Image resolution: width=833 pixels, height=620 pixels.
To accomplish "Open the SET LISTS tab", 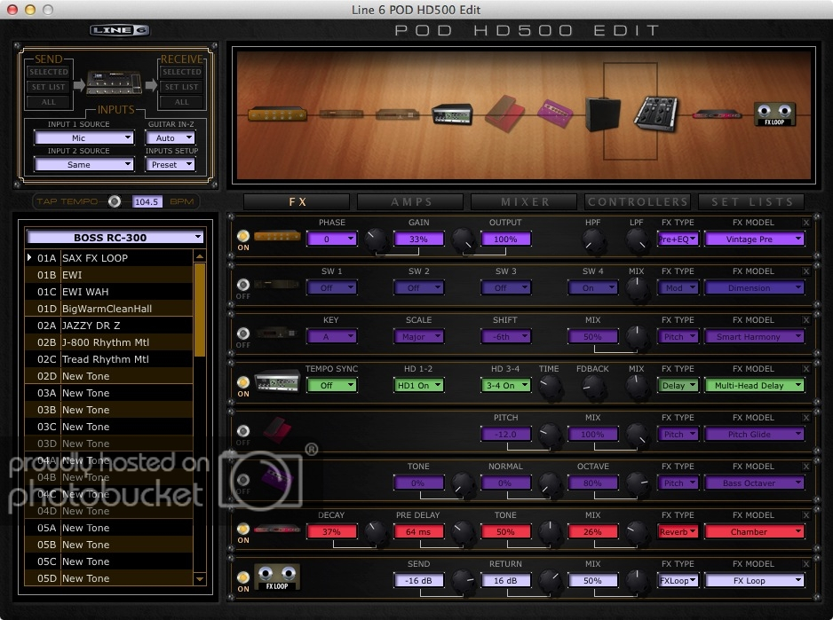I will pyautogui.click(x=751, y=202).
